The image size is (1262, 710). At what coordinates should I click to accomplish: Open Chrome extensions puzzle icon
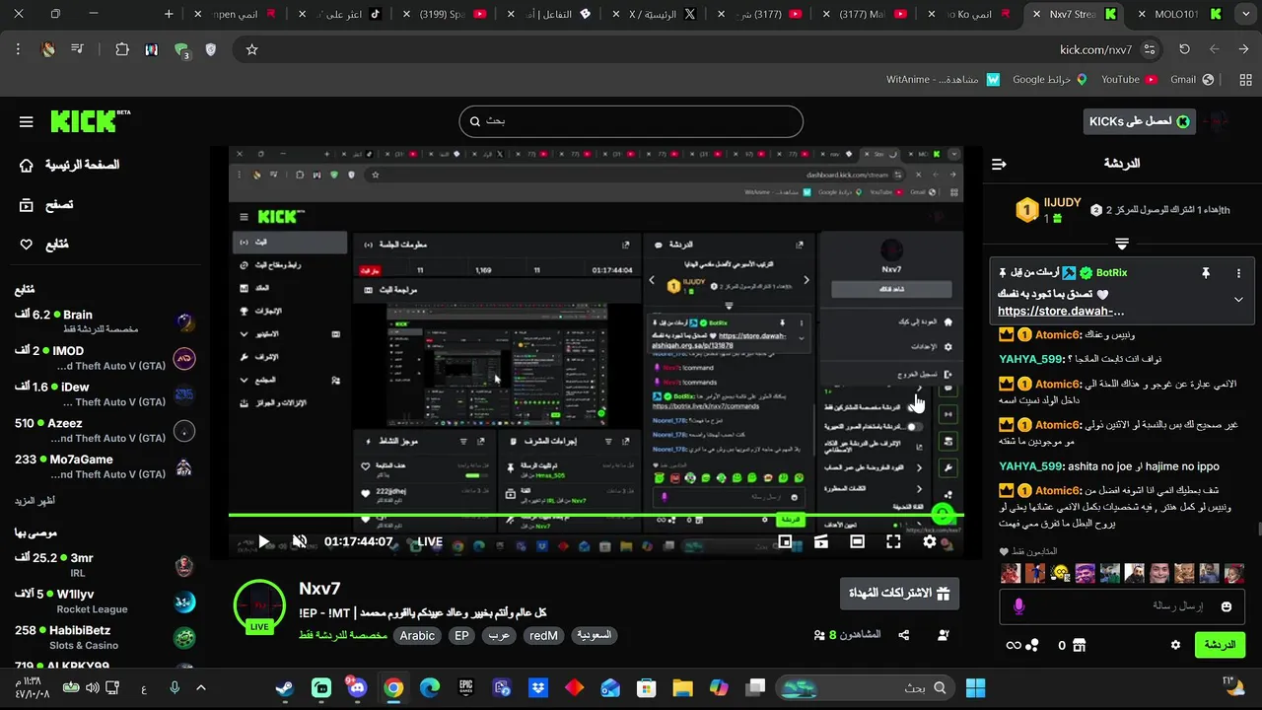(122, 49)
